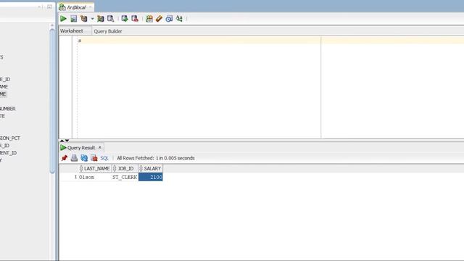This screenshot has width=464, height=261.
Task: Refresh the query result
Action: 84,158
